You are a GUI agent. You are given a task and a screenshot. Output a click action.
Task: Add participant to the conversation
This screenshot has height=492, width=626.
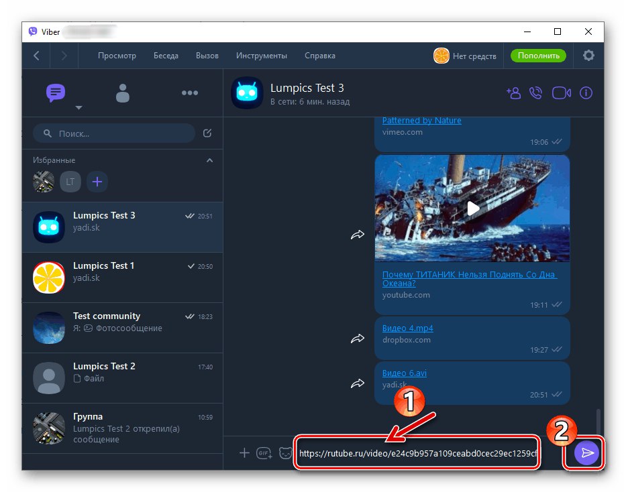coord(514,93)
